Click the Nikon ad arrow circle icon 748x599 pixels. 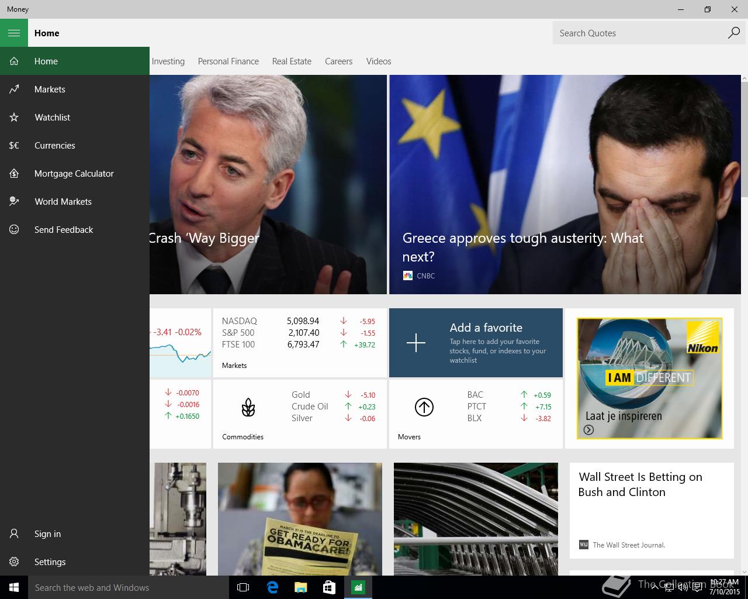pyautogui.click(x=588, y=430)
